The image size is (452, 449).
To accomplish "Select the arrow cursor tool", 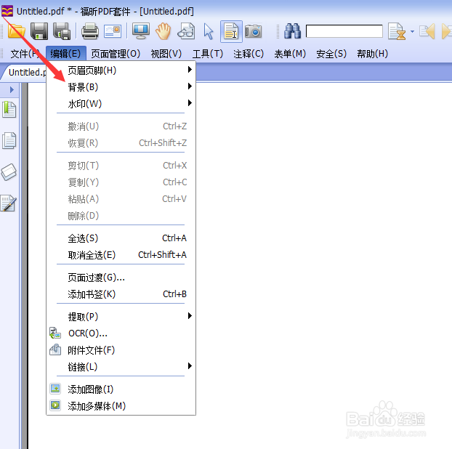I will pos(209,31).
